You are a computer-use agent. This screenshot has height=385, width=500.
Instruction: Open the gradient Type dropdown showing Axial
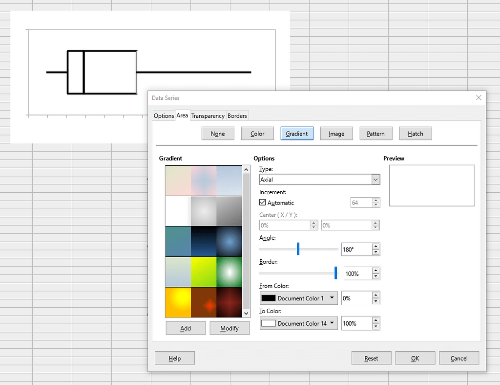(375, 179)
